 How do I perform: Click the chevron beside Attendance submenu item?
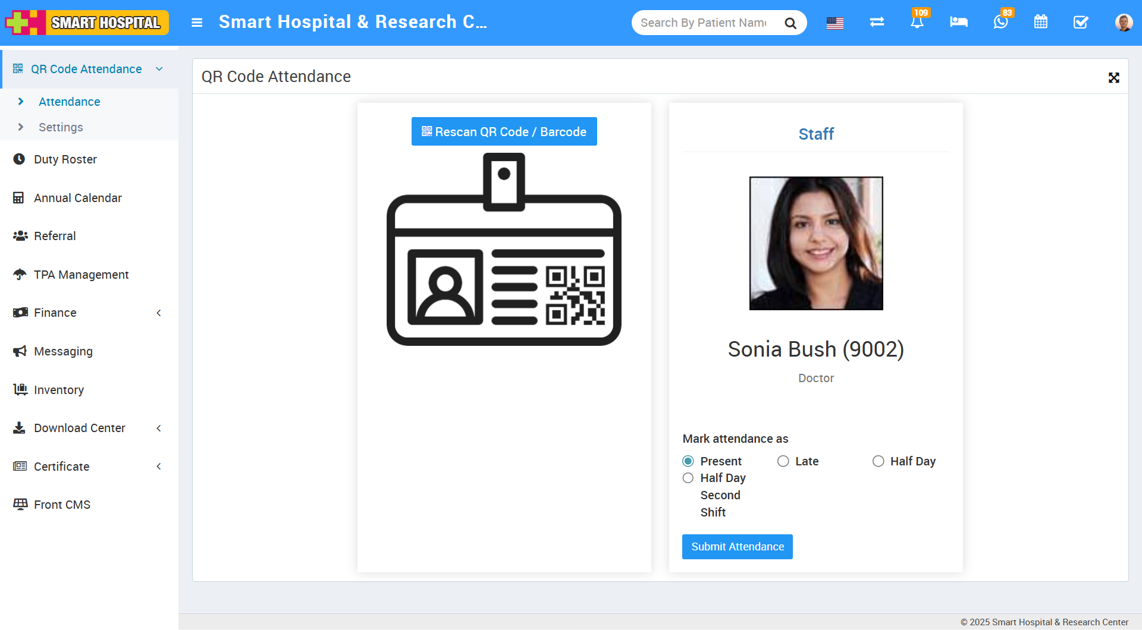pyautogui.click(x=21, y=102)
